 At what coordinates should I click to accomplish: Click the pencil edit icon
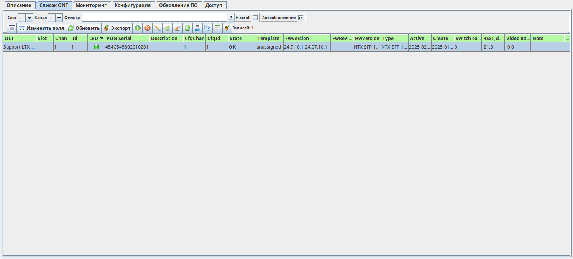tap(158, 28)
